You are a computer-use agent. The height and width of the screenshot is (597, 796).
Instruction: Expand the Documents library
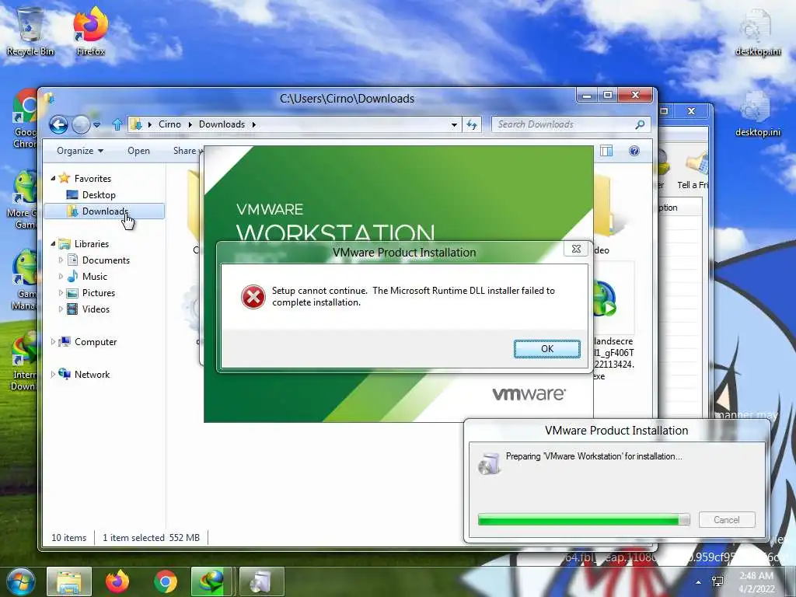(61, 260)
